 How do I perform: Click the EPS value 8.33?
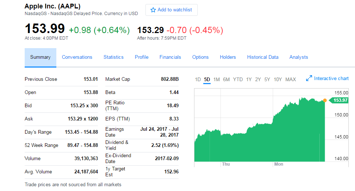[x=174, y=119]
